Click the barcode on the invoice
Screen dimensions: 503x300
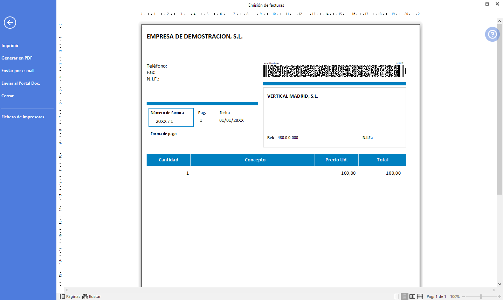(335, 71)
